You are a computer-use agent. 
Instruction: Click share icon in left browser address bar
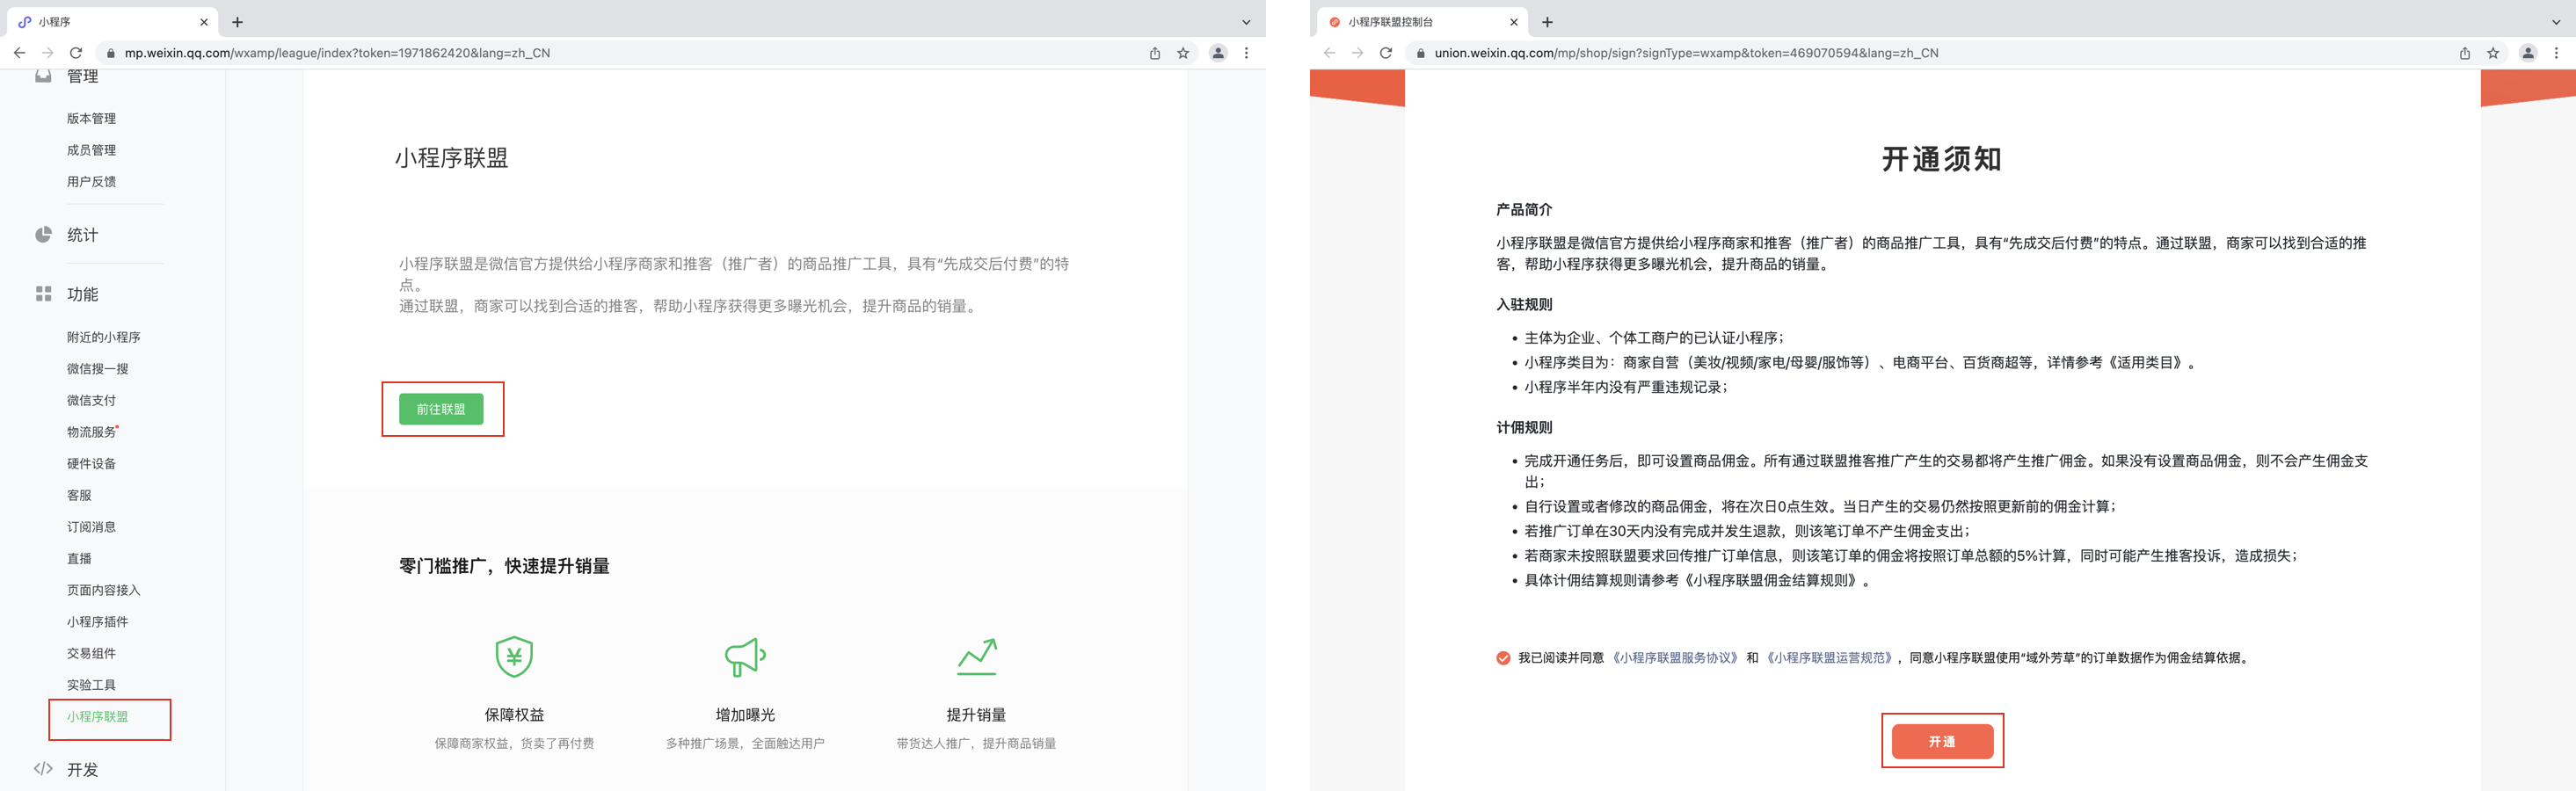[x=1155, y=53]
